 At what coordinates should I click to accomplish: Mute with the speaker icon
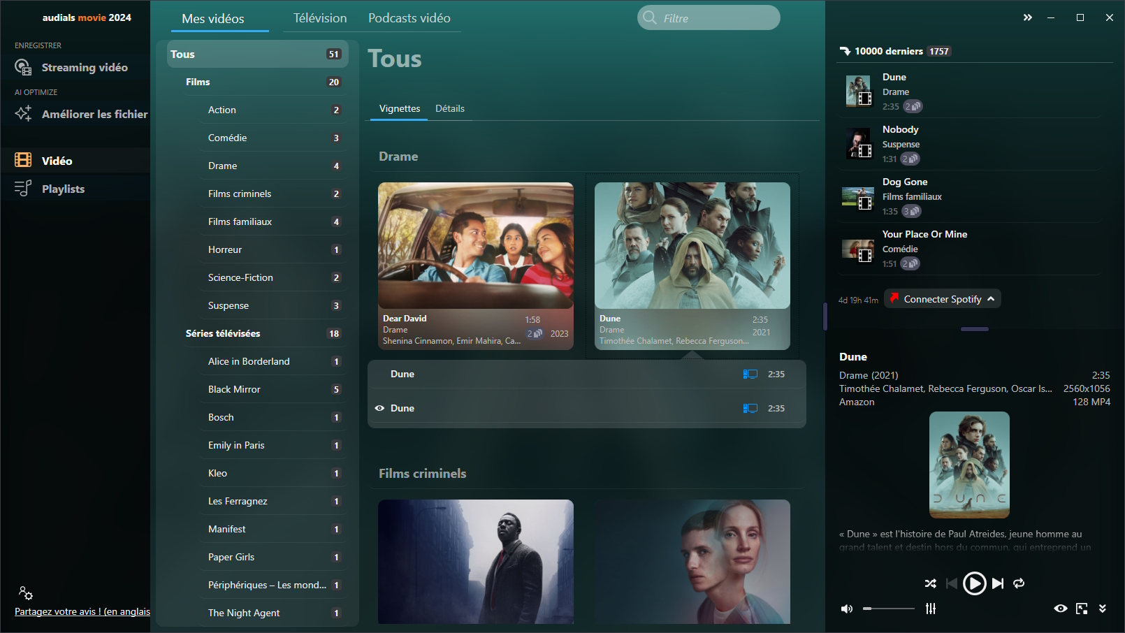click(x=847, y=609)
